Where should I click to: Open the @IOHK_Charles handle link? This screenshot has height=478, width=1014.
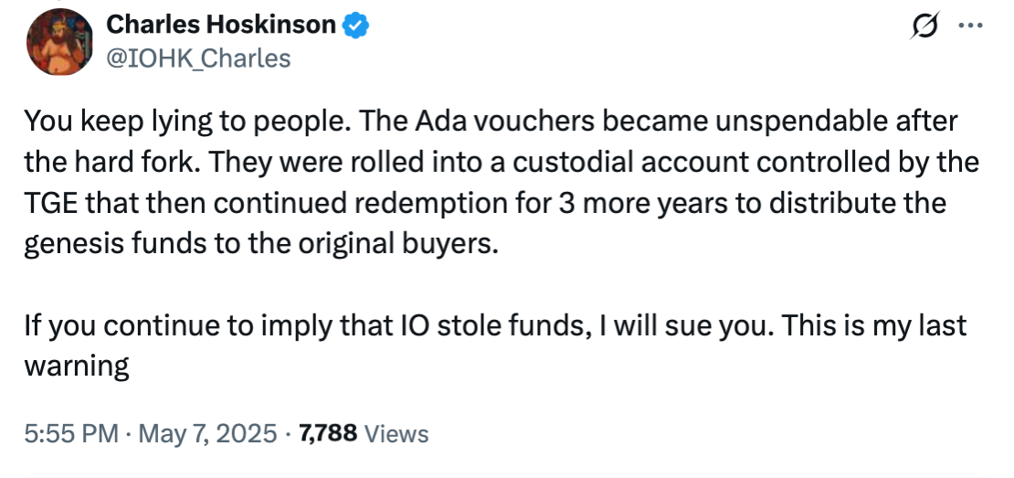(199, 58)
